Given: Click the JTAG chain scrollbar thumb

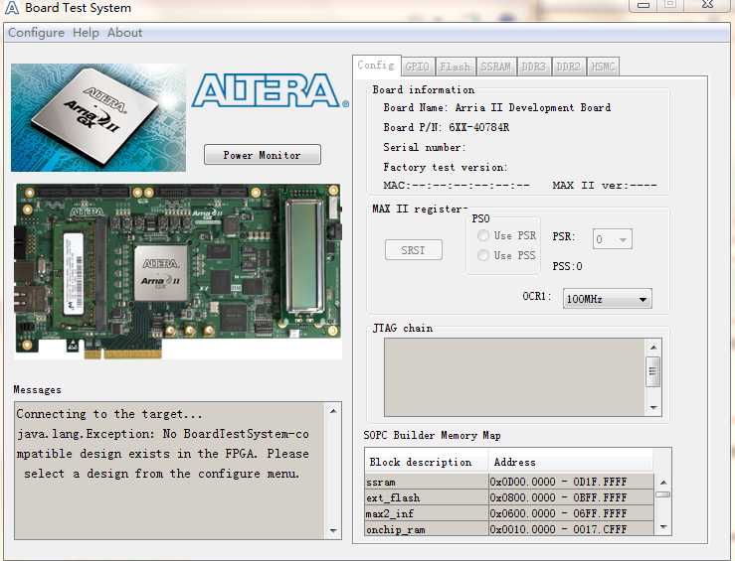Looking at the screenshot, I should click(653, 371).
